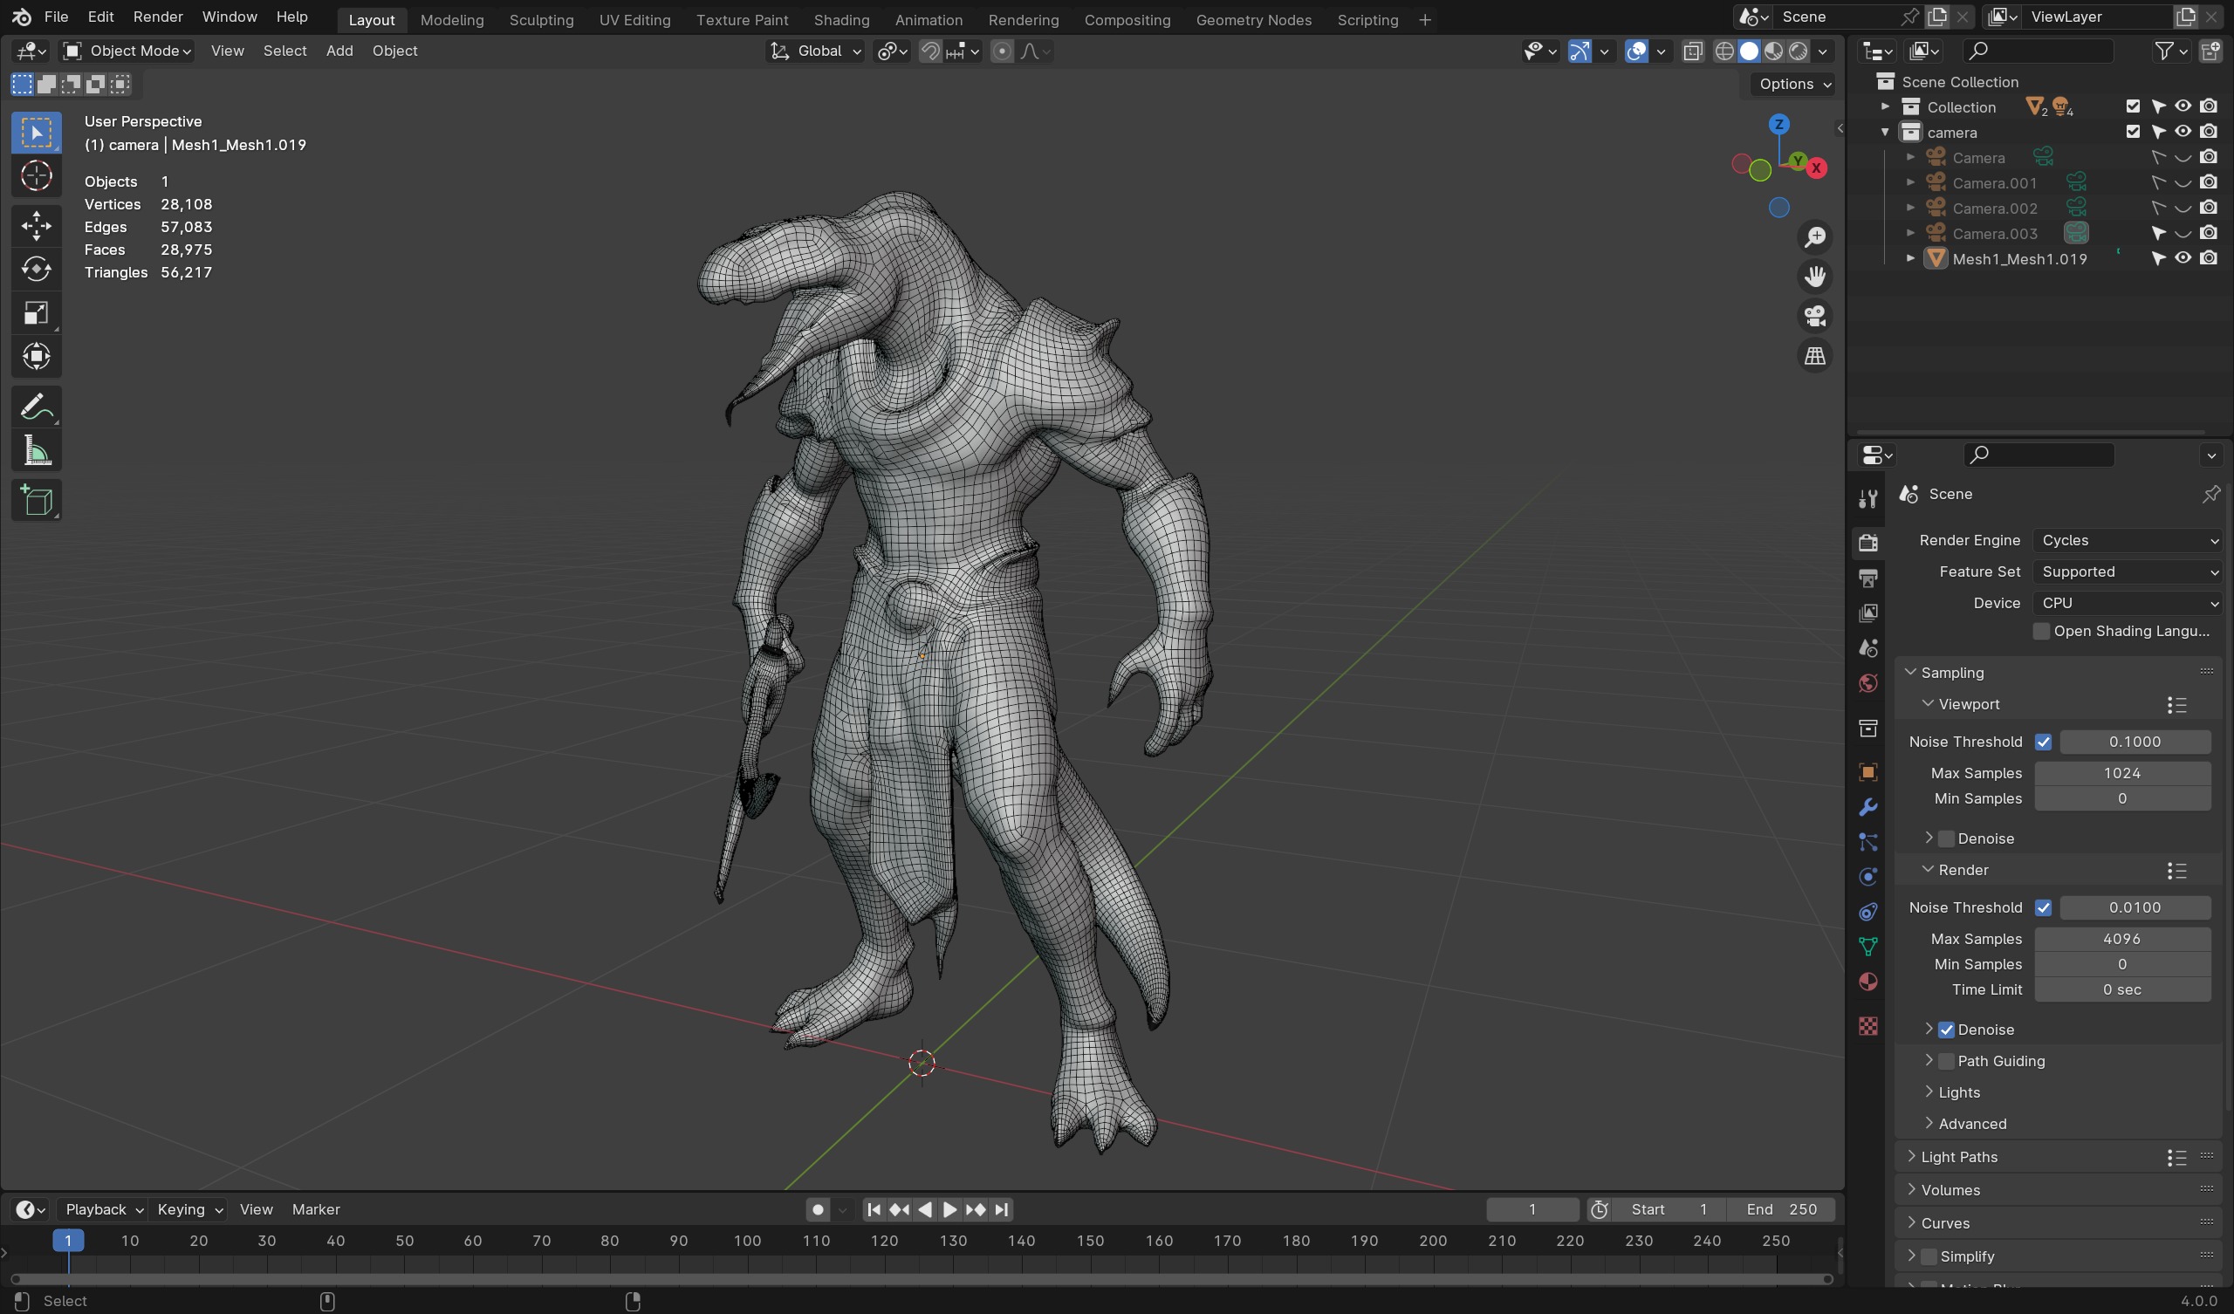Open the Render menu
This screenshot has width=2234, height=1314.
tap(158, 17)
